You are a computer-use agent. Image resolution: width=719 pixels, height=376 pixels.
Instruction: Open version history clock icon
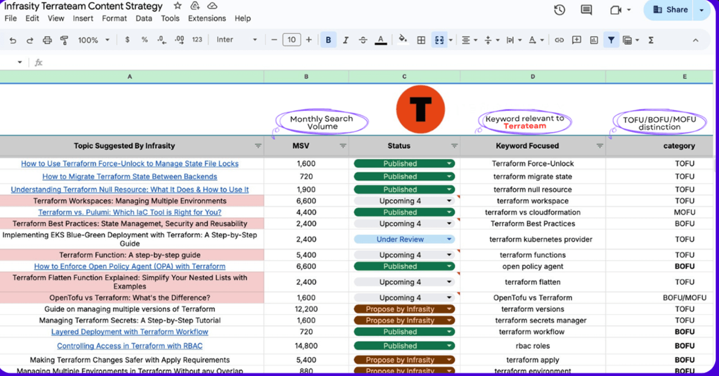point(559,10)
